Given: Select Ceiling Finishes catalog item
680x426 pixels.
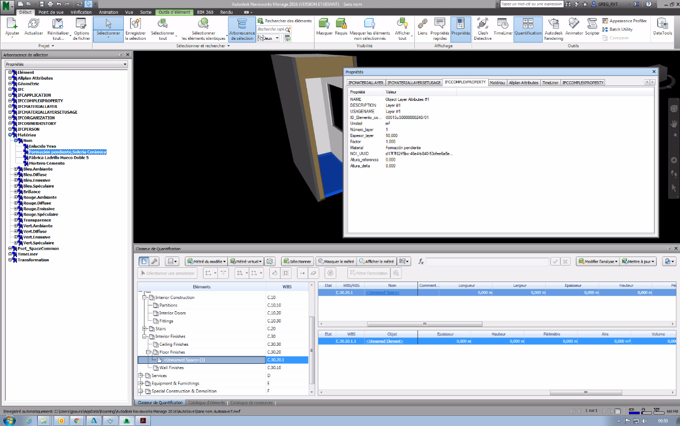Looking at the screenshot, I should tap(174, 344).
